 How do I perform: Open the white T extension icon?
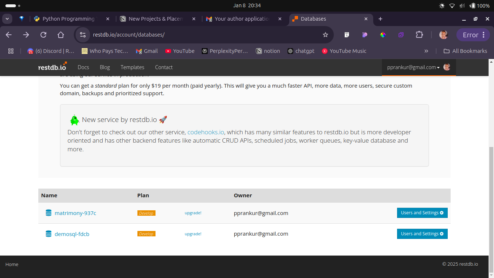point(346,35)
